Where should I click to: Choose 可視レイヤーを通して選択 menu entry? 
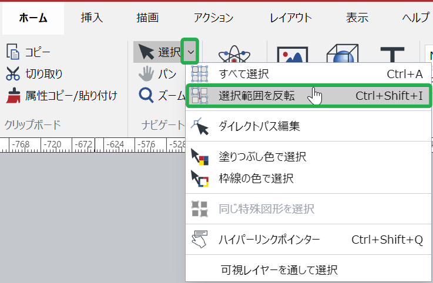(308, 269)
